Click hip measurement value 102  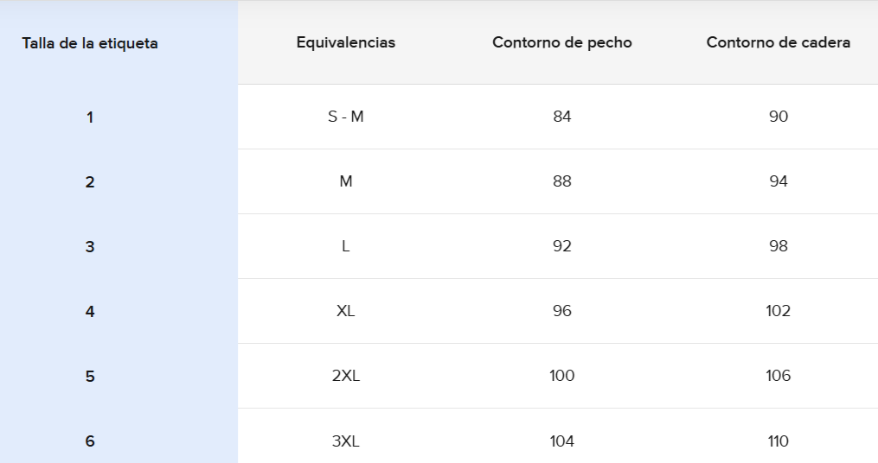click(778, 311)
